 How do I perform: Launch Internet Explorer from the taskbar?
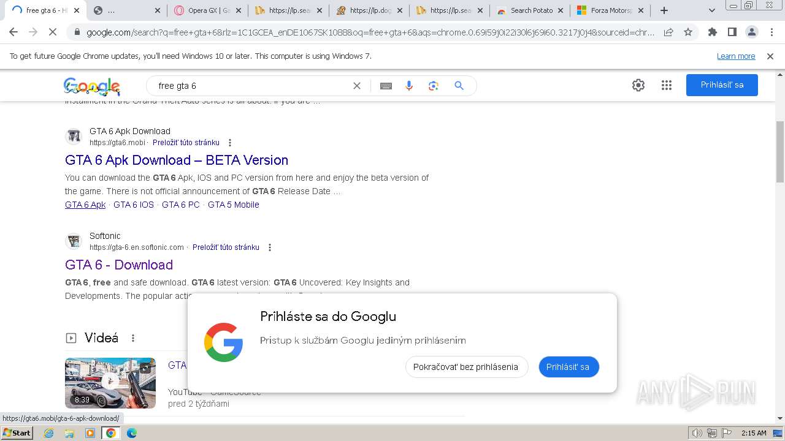(49, 433)
